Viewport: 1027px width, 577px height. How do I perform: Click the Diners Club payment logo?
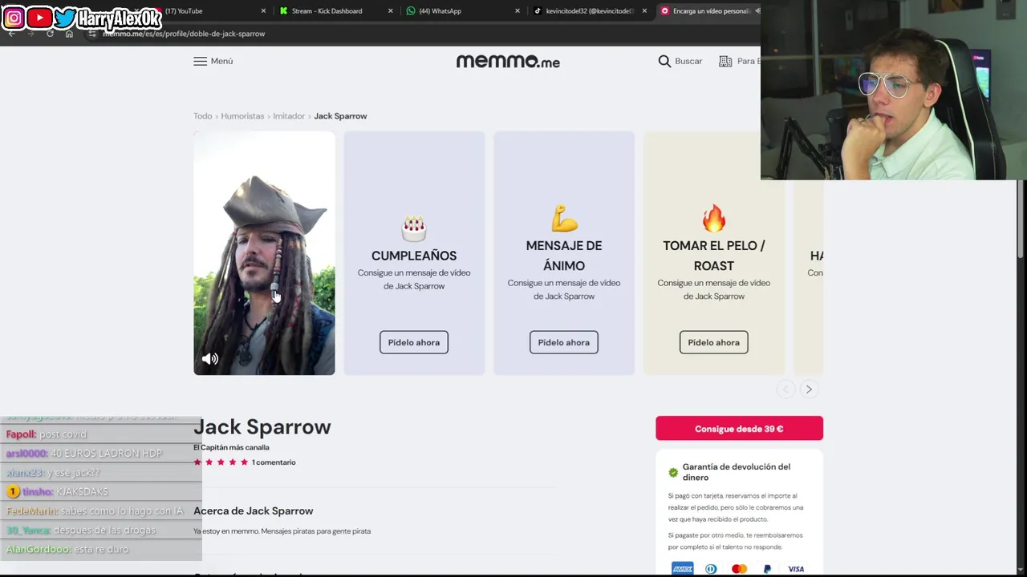711,569
